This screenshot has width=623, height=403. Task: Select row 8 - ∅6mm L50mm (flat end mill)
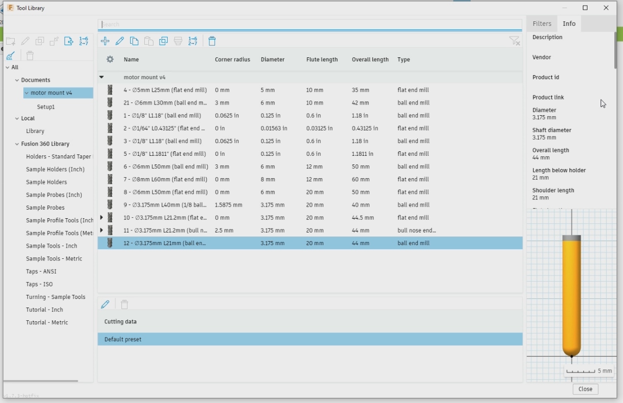pyautogui.click(x=310, y=192)
